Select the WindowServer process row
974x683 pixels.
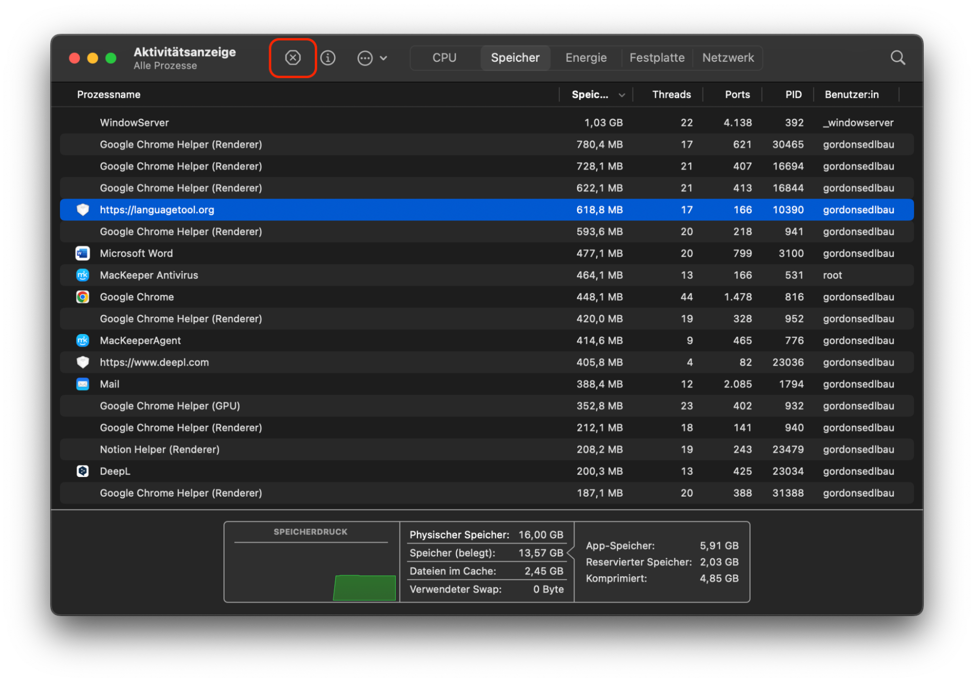[292, 122]
